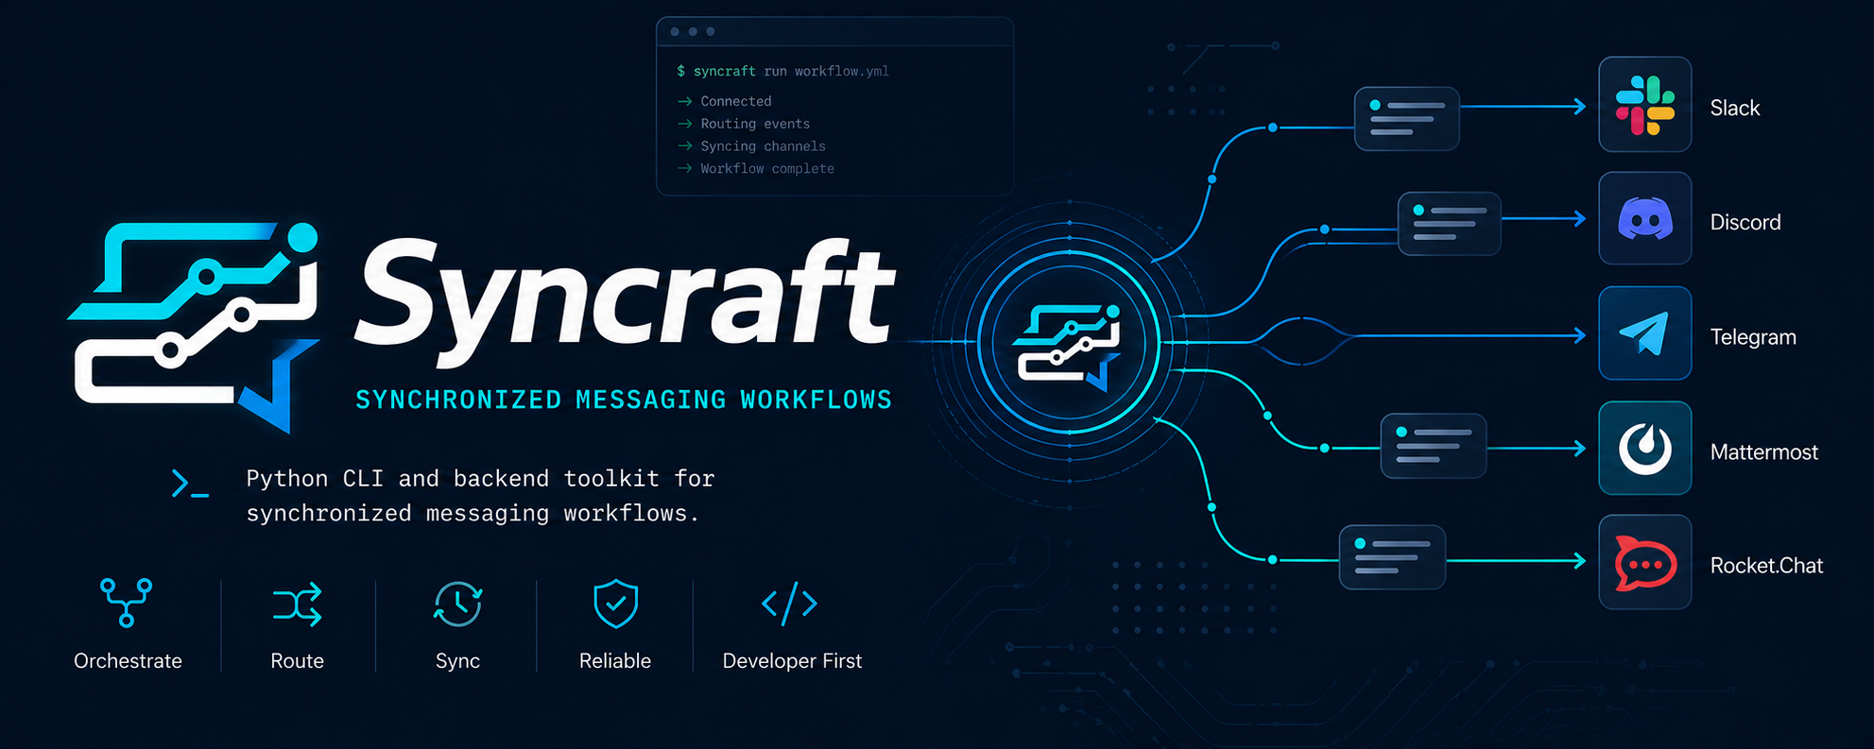
Task: Click the Developer First code brackets icon
Action: coord(790,604)
